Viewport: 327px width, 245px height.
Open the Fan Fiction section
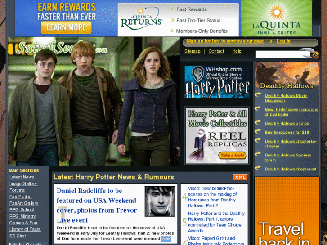point(20,196)
